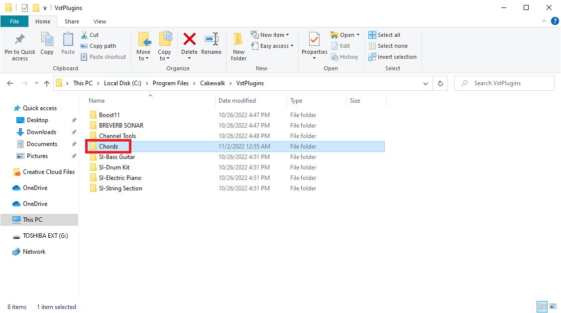The image size is (561, 313).
Task: Switch to the Share ribbon tab
Action: [x=72, y=21]
